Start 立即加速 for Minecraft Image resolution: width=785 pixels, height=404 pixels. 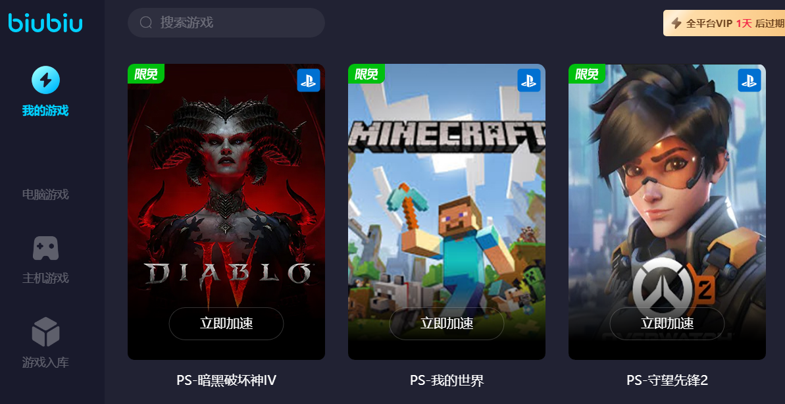[x=447, y=324]
